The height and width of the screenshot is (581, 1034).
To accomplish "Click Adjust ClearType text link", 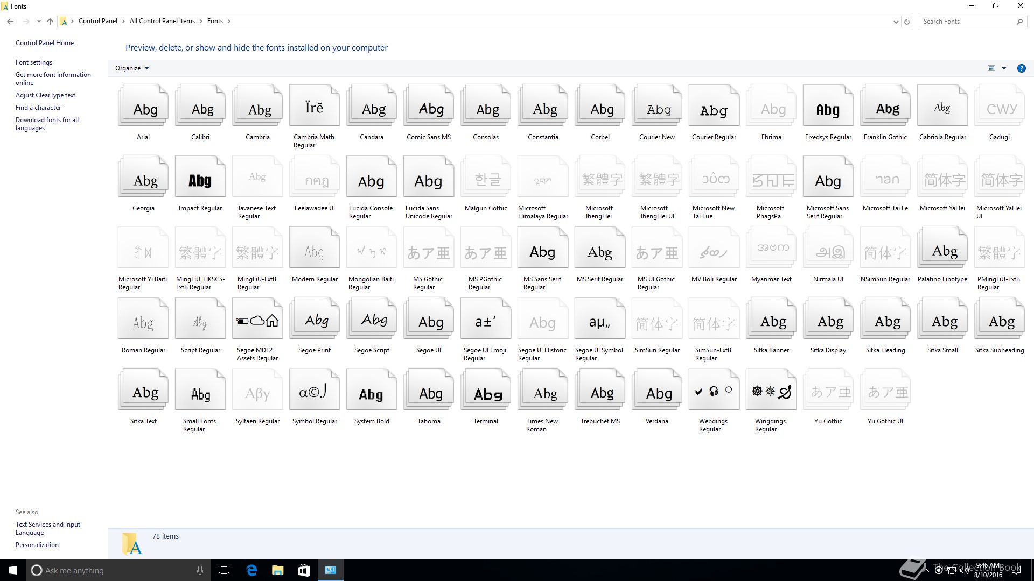I will pos(45,95).
